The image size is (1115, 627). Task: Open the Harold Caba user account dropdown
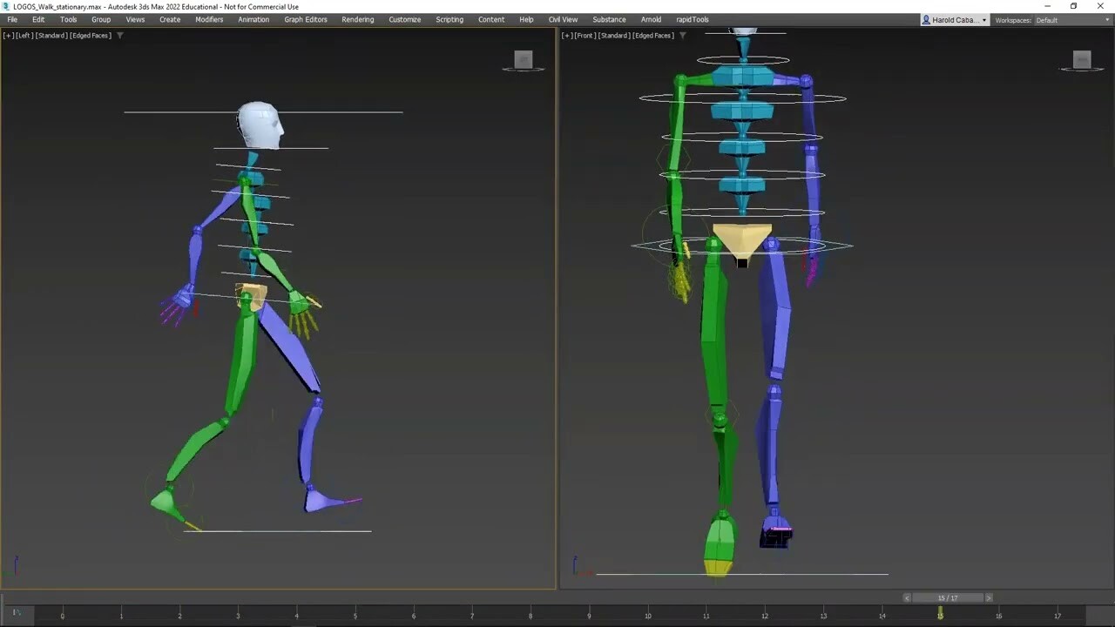pyautogui.click(x=955, y=20)
